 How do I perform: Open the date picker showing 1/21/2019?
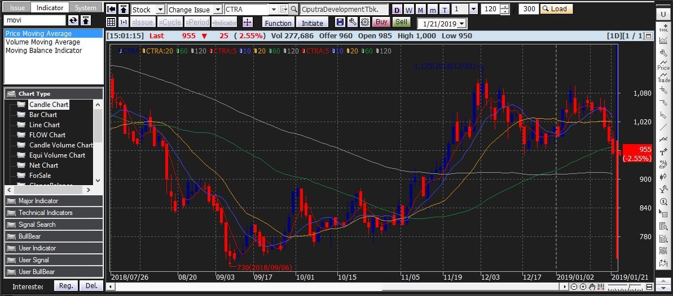[462, 24]
